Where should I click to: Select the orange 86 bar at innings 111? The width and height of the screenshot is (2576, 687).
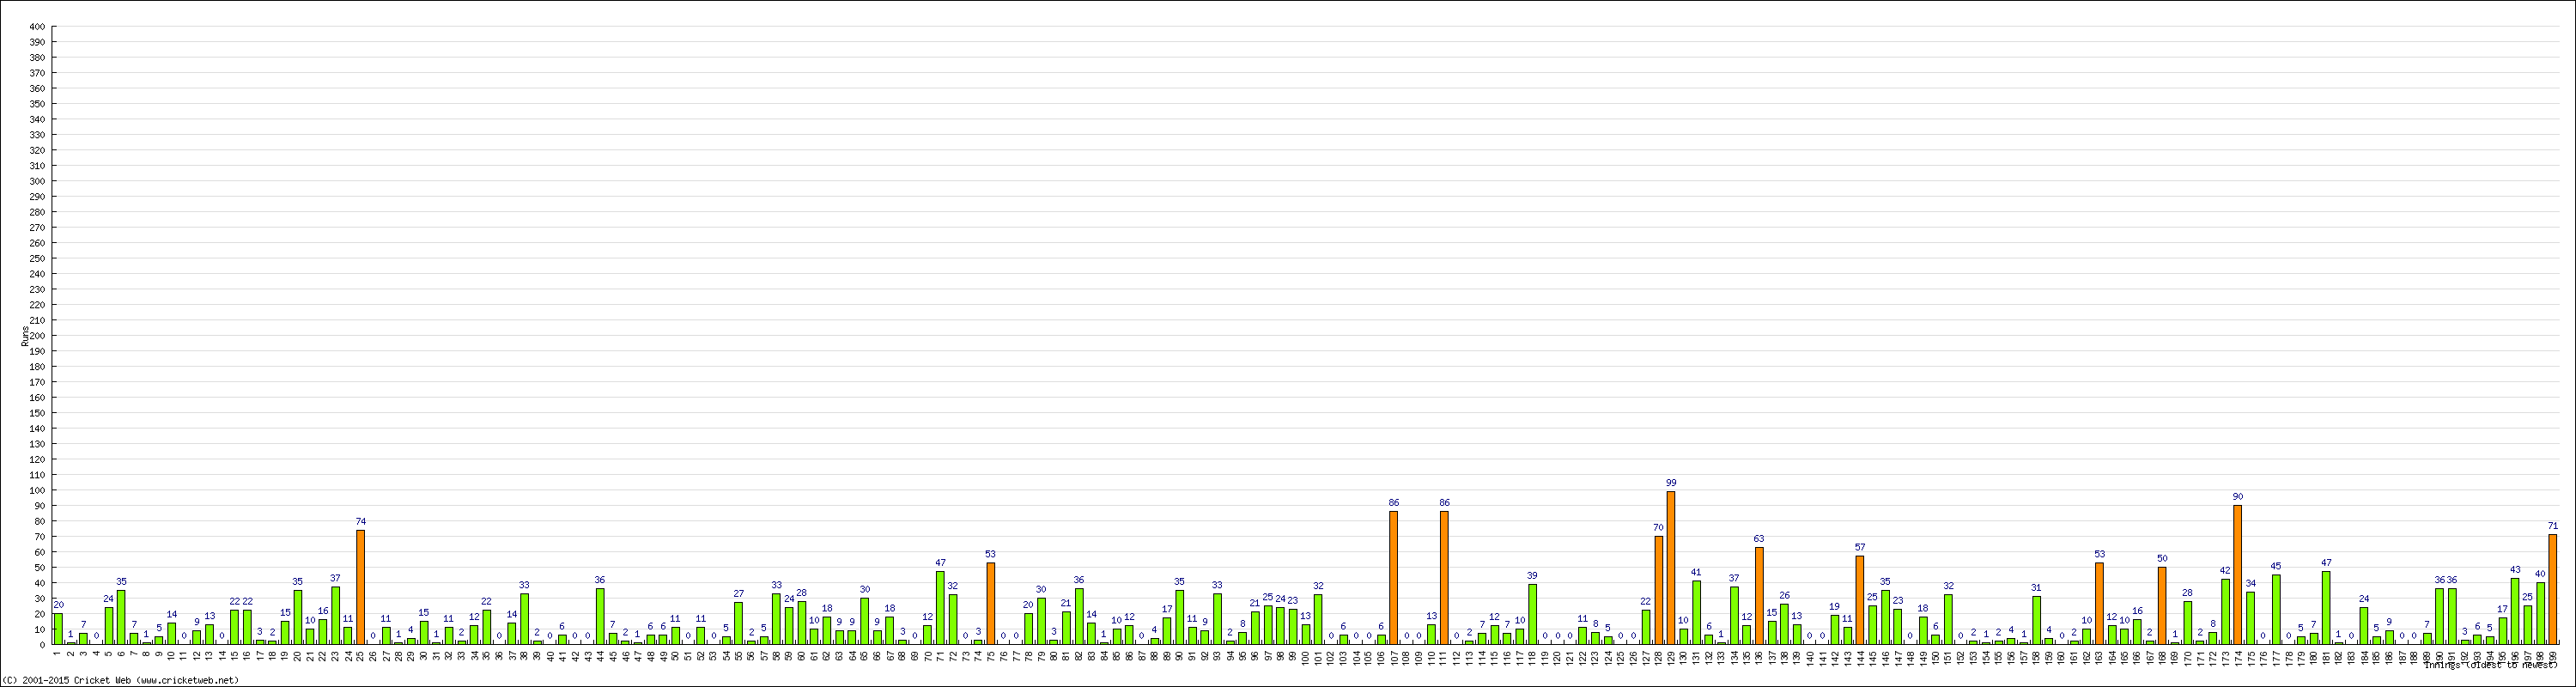1444,577
